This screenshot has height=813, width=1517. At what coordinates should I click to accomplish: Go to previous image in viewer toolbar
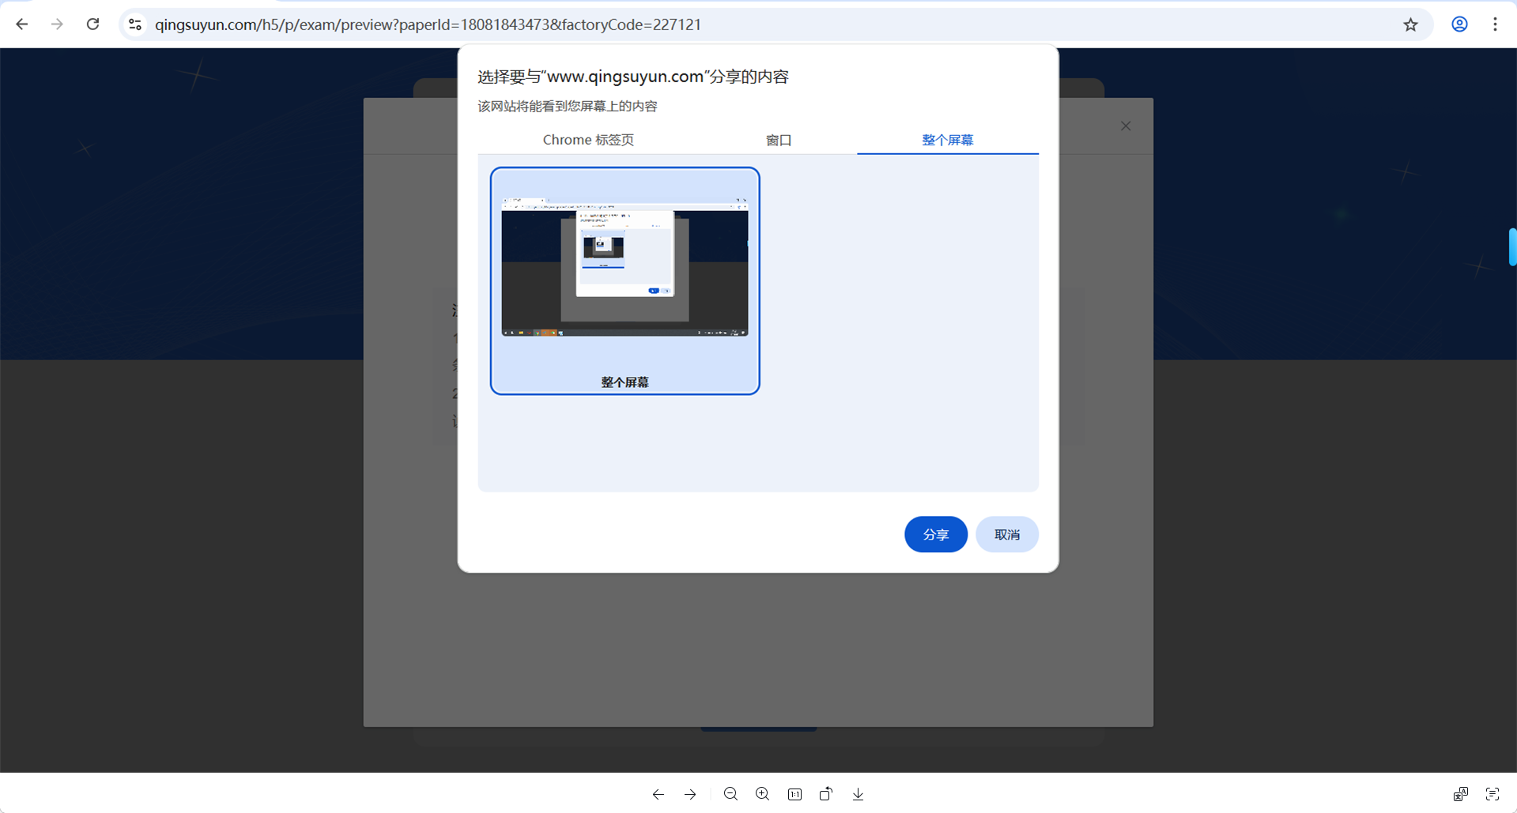[x=658, y=794]
